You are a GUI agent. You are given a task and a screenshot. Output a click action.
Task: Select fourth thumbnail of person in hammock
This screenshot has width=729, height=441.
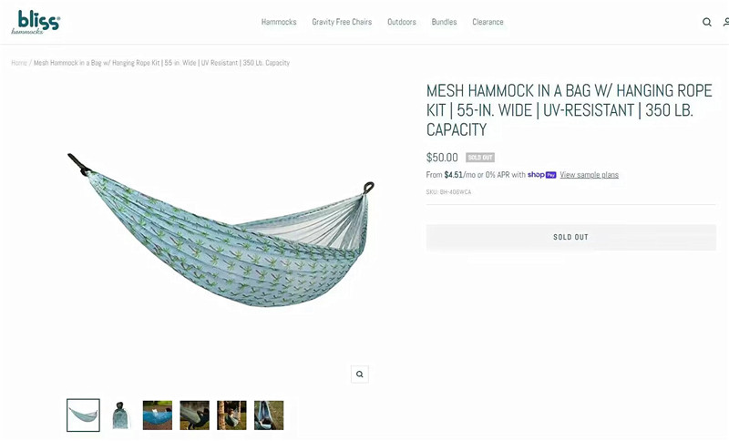click(x=194, y=415)
